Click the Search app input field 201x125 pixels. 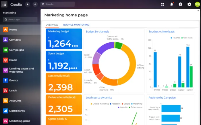(20, 19)
